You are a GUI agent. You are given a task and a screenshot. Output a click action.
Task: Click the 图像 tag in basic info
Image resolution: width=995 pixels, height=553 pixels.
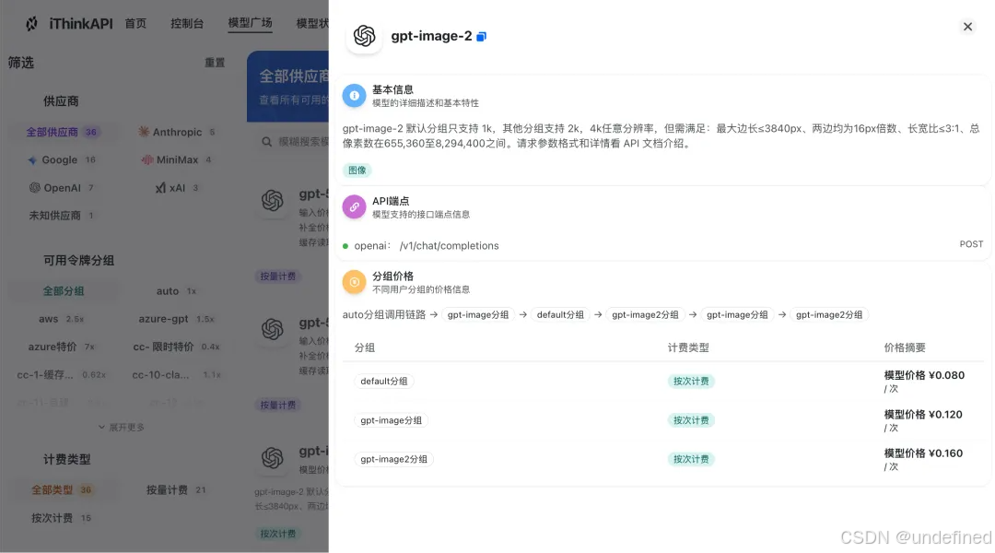(357, 171)
